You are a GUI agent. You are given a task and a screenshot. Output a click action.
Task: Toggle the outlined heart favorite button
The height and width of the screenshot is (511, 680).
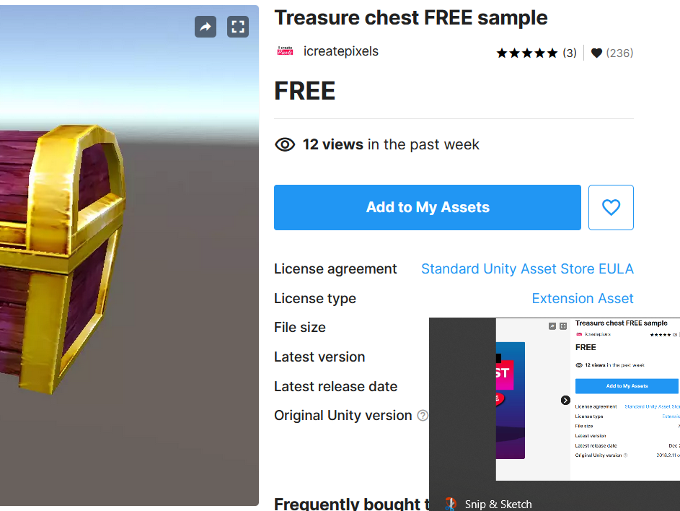(611, 208)
